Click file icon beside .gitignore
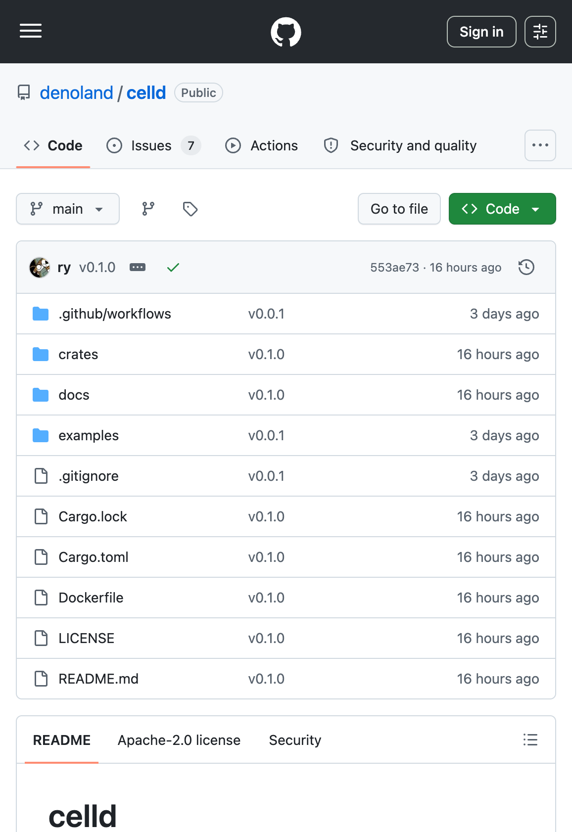Screen dimensions: 572x832 point(41,476)
